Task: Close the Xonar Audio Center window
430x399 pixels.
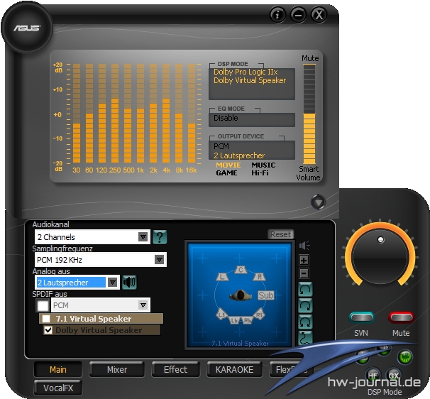Action: tap(319, 14)
